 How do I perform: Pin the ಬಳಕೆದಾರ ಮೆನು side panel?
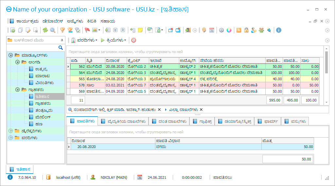62,40
